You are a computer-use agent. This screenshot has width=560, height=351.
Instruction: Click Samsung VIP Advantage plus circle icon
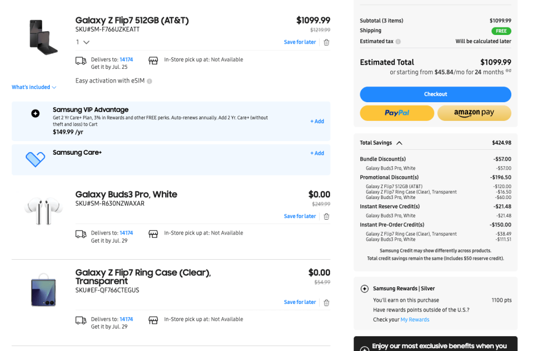[x=36, y=114]
